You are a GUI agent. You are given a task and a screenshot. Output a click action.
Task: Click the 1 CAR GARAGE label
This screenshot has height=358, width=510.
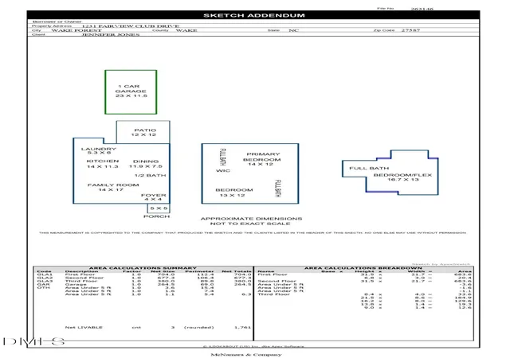[131, 91]
